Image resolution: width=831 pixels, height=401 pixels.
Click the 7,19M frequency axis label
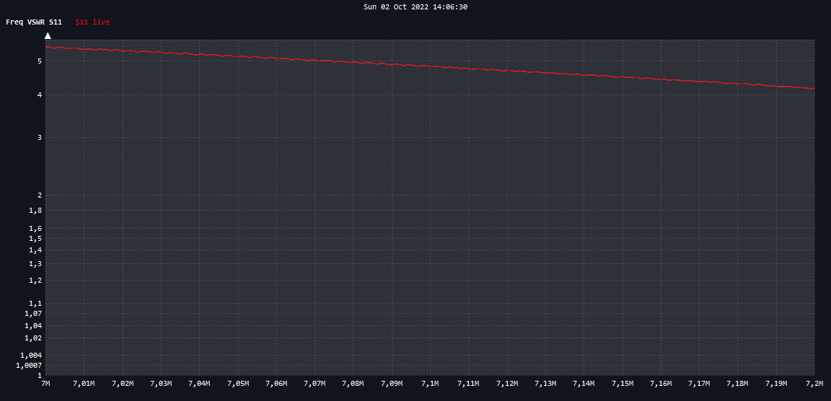pyautogui.click(x=775, y=384)
